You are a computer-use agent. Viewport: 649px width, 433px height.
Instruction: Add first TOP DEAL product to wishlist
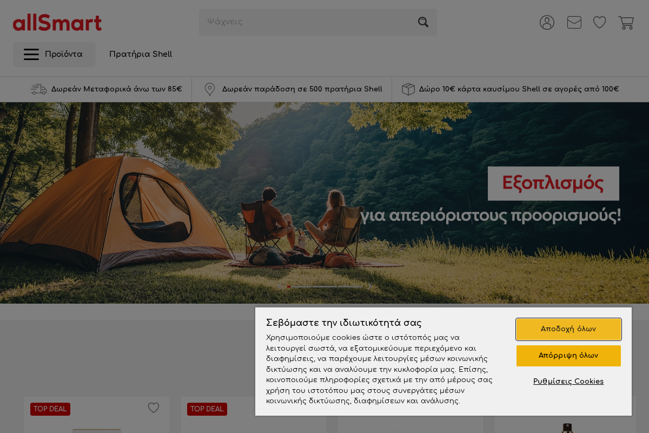tap(154, 408)
